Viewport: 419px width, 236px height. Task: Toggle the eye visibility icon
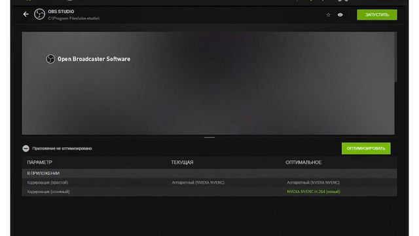pyautogui.click(x=340, y=14)
